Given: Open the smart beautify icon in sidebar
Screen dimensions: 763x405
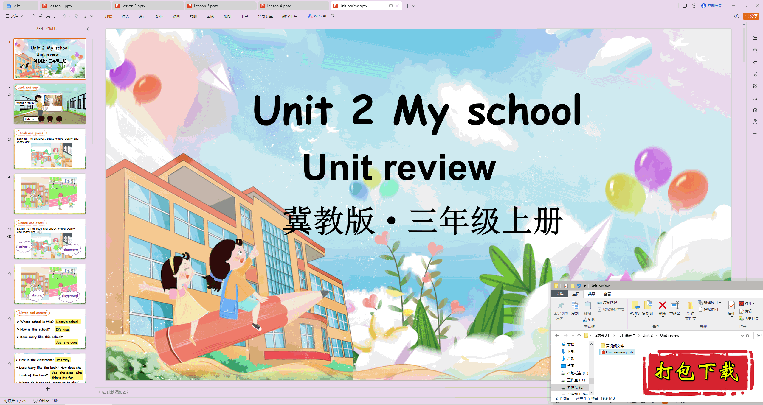Looking at the screenshot, I should pos(755,74).
